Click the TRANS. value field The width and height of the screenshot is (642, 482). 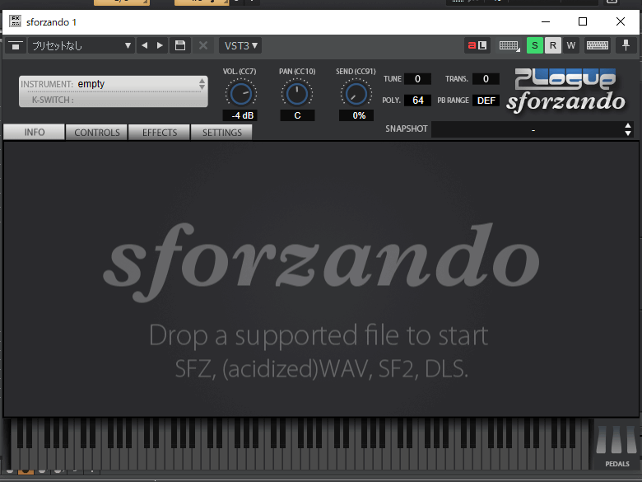pyautogui.click(x=486, y=79)
